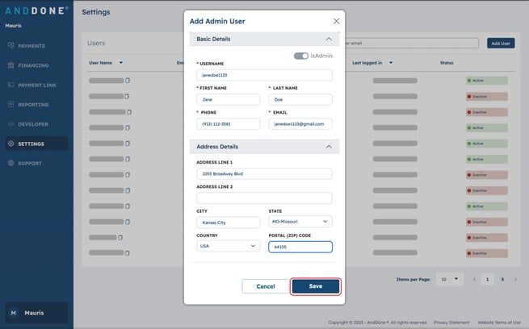The height and width of the screenshot is (329, 529).
Task: Open the Items per Page dropdown
Action: click(447, 279)
